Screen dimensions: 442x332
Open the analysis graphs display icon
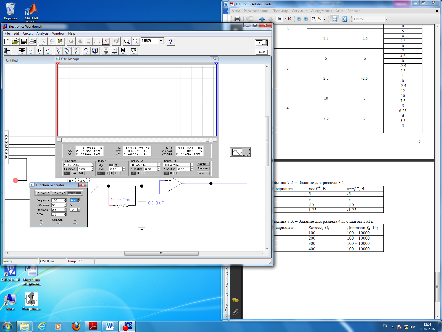pyautogui.click(x=106, y=41)
